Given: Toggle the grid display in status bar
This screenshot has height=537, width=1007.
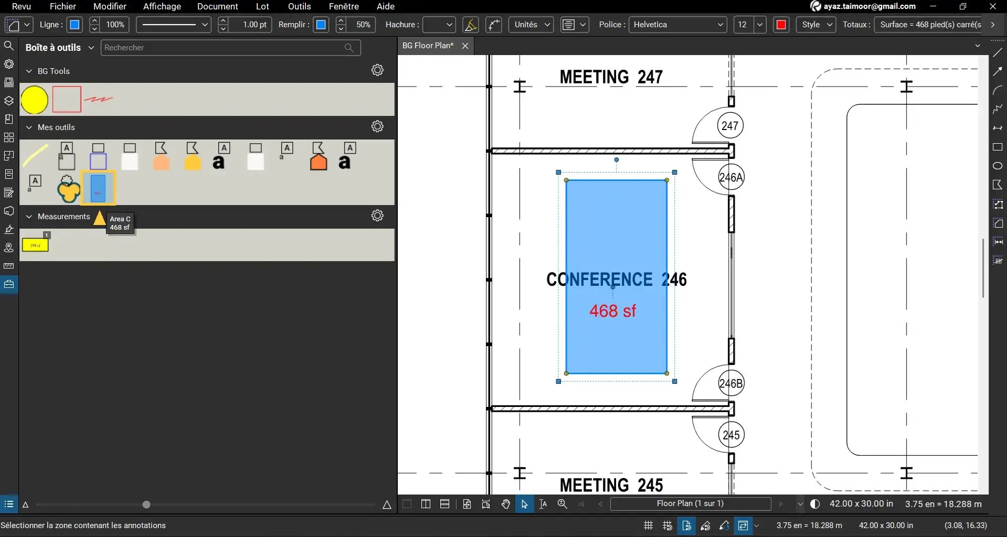Looking at the screenshot, I should click(x=648, y=525).
